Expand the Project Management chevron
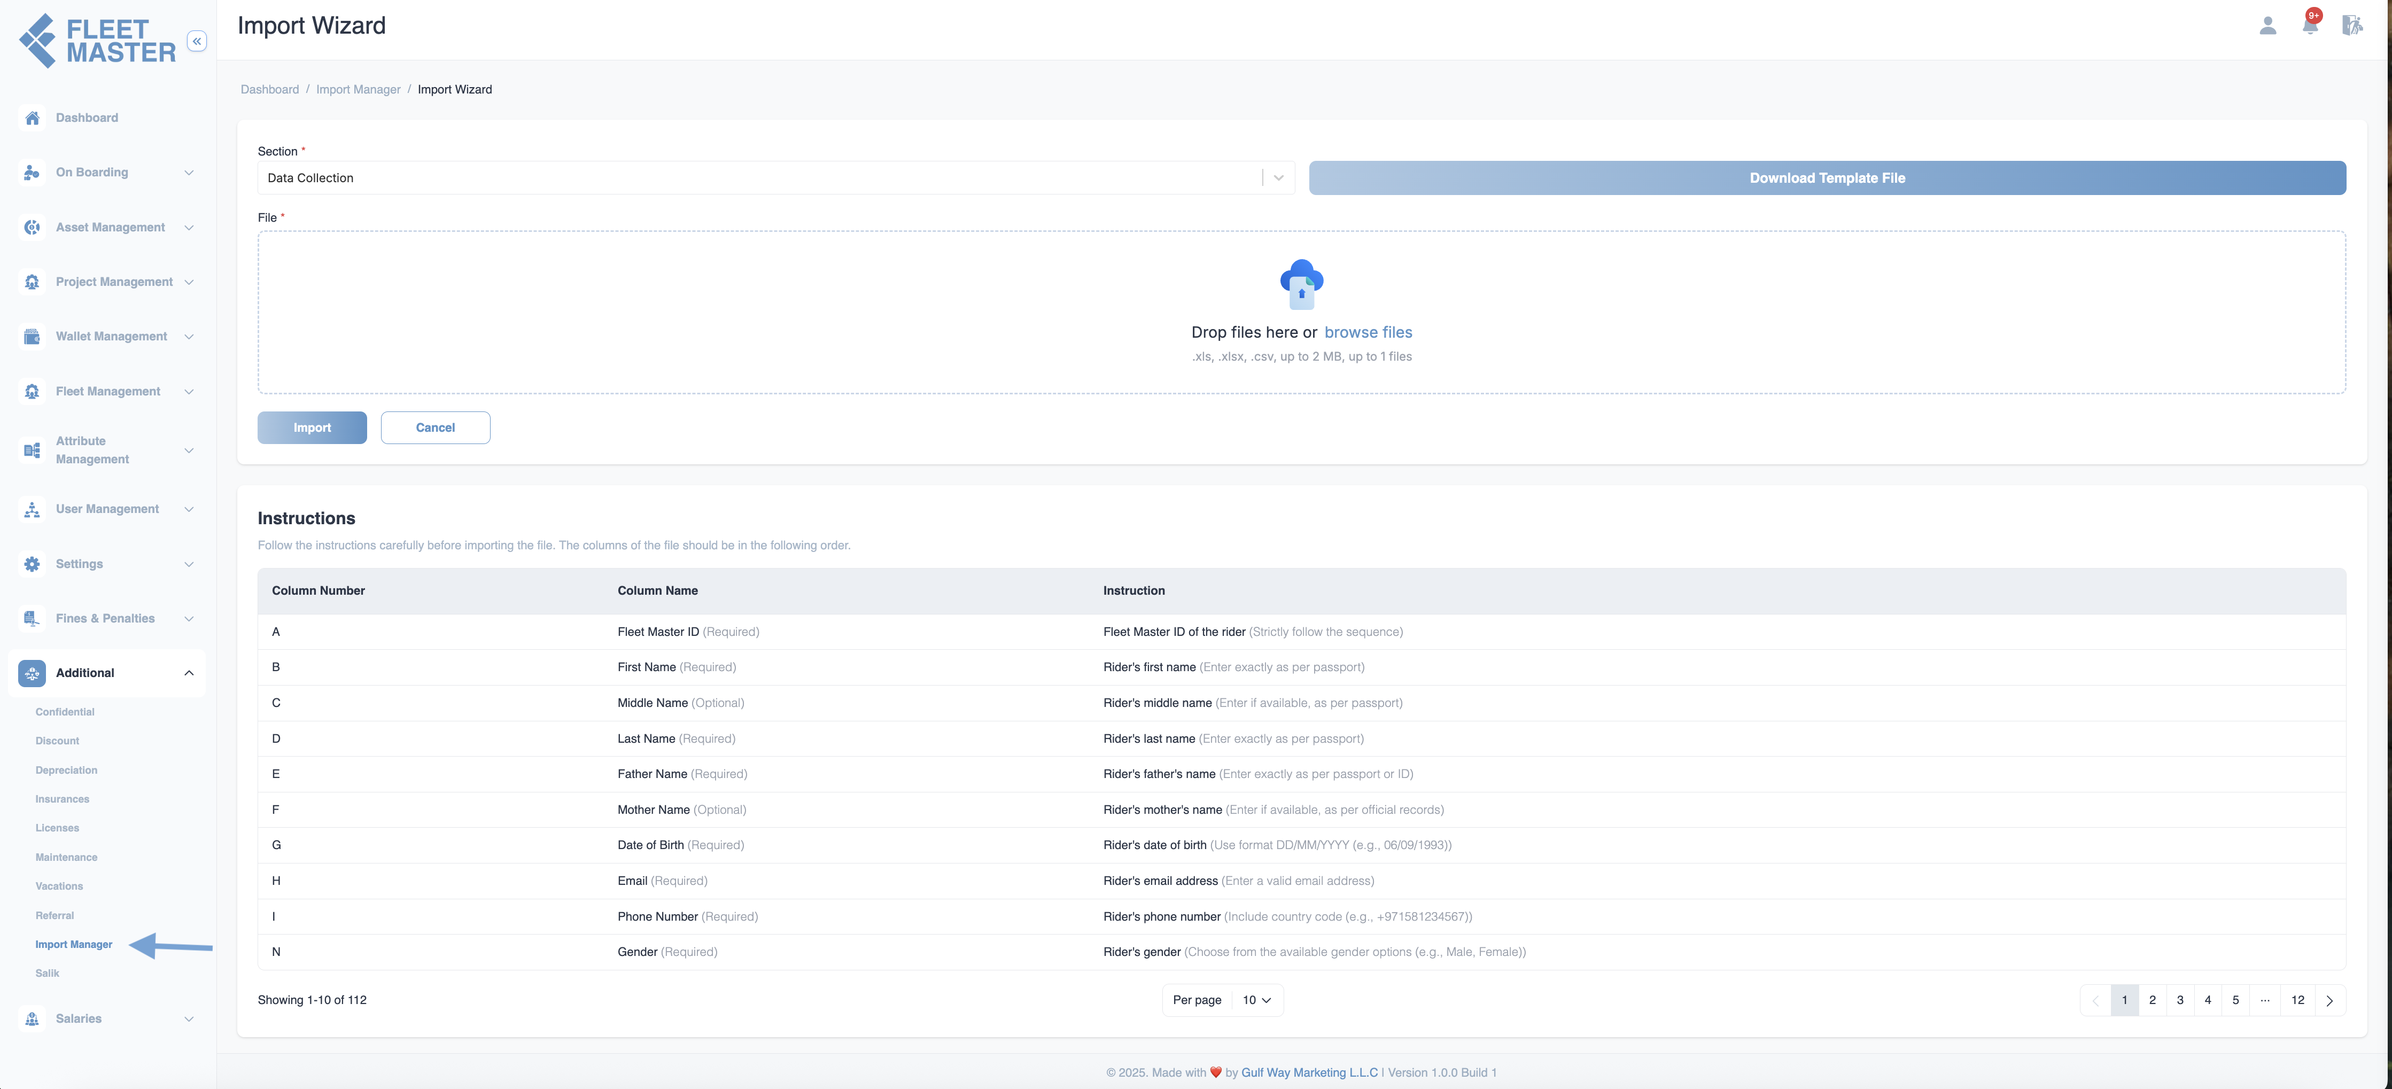Image resolution: width=2392 pixels, height=1089 pixels. pos(189,282)
